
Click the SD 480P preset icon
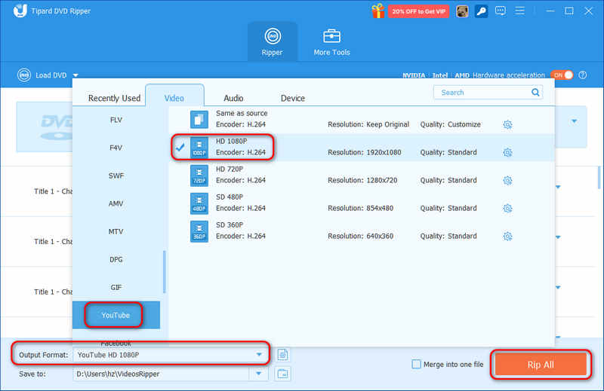199,203
